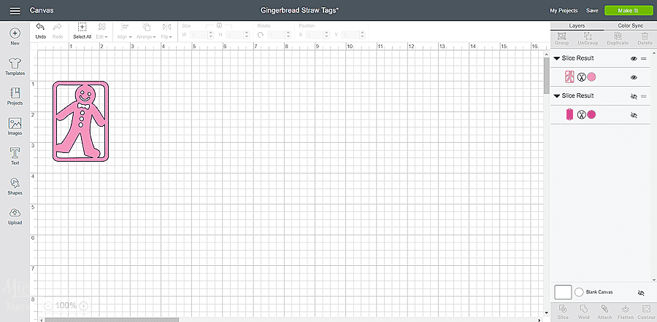This screenshot has height=322, width=657.
Task: Click the UnGroup layers icon
Action: point(588,39)
